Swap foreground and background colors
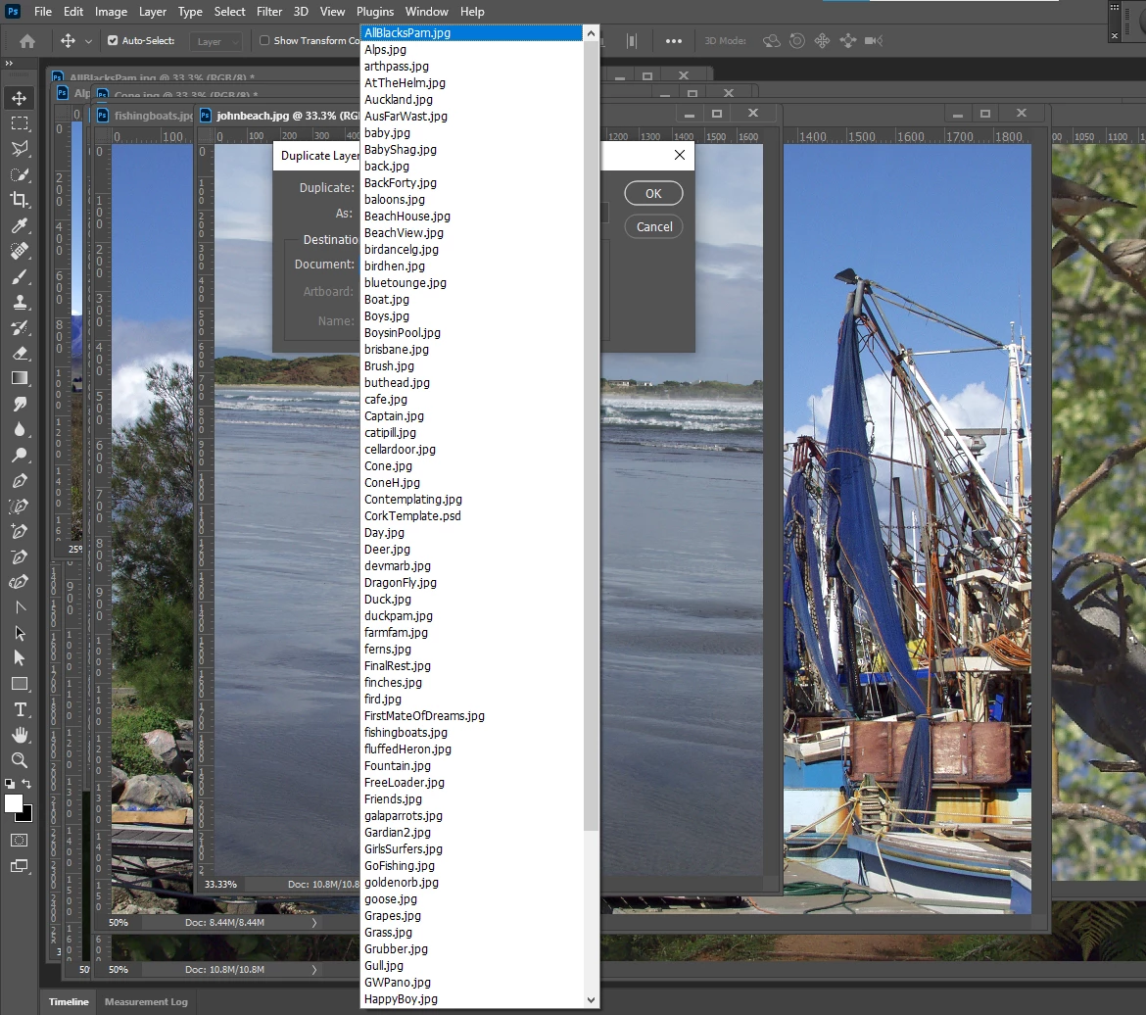The width and height of the screenshot is (1146, 1015). tap(27, 783)
